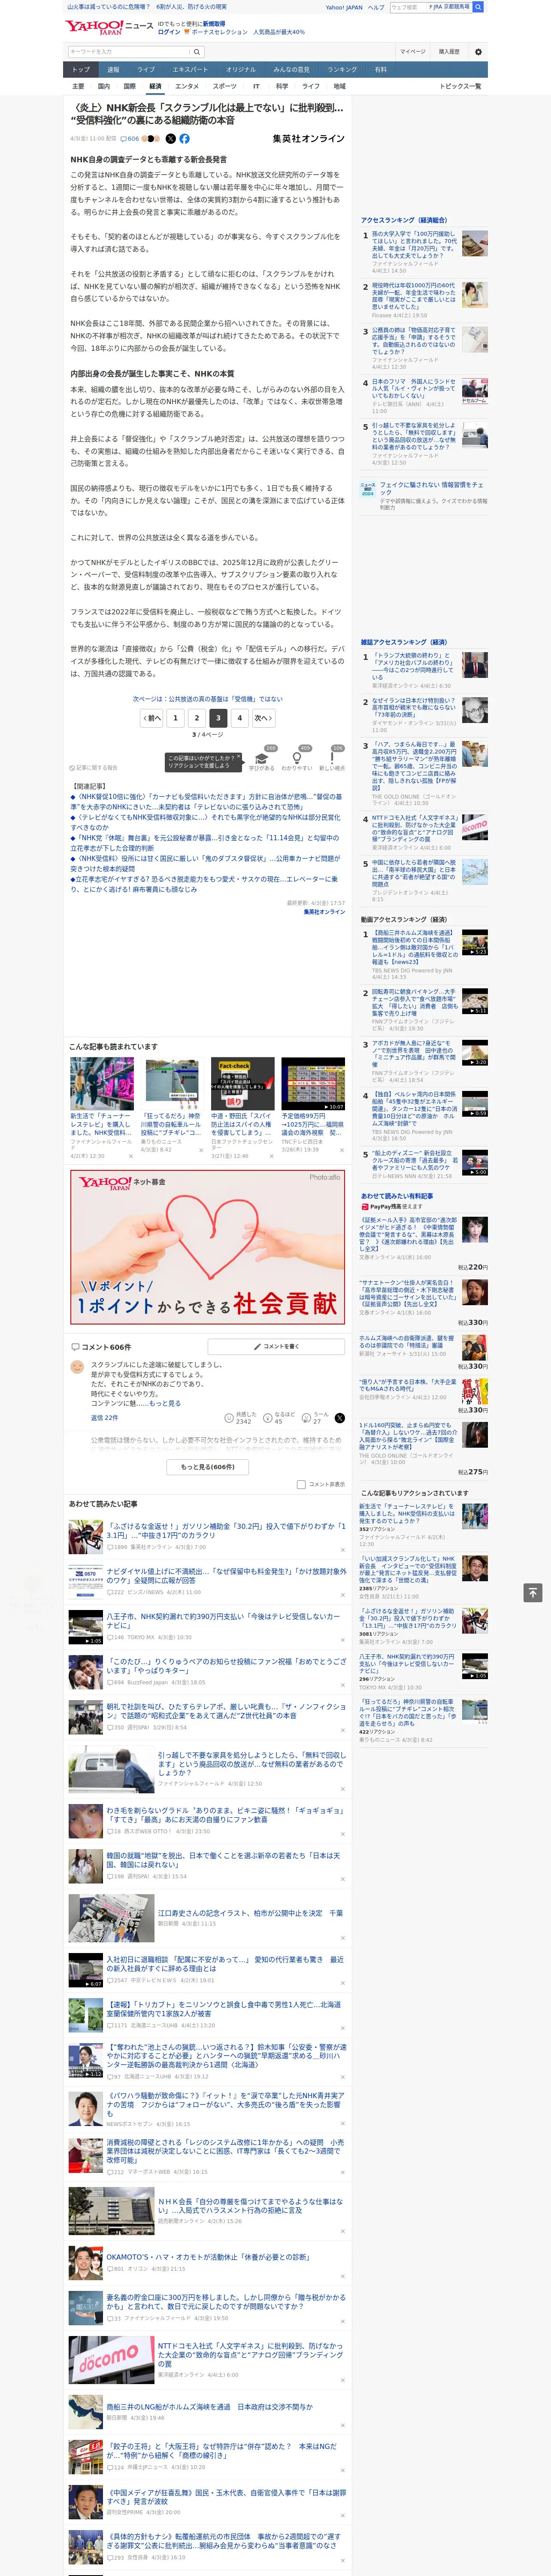Click the コメントを書く button

click(276, 1347)
